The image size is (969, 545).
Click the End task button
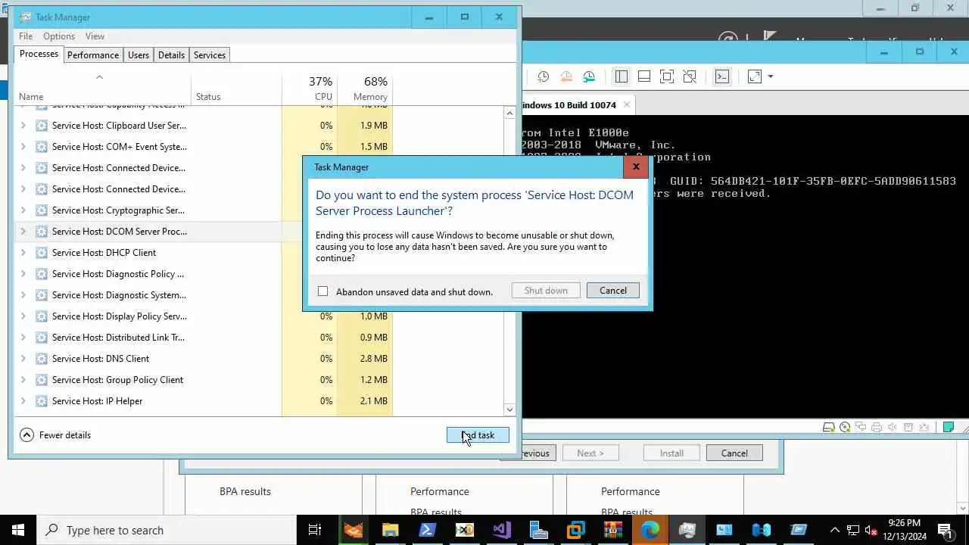click(478, 435)
